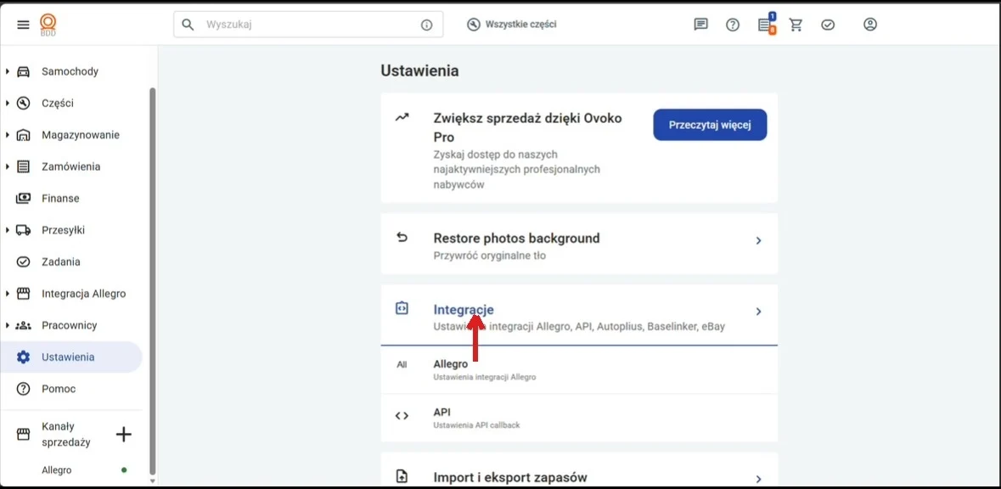Click the sidebar vertical scrollbar
This screenshot has height=489, width=1001.
(152, 279)
